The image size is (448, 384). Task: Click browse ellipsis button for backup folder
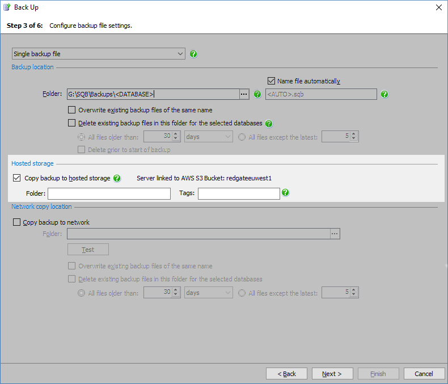pos(244,94)
